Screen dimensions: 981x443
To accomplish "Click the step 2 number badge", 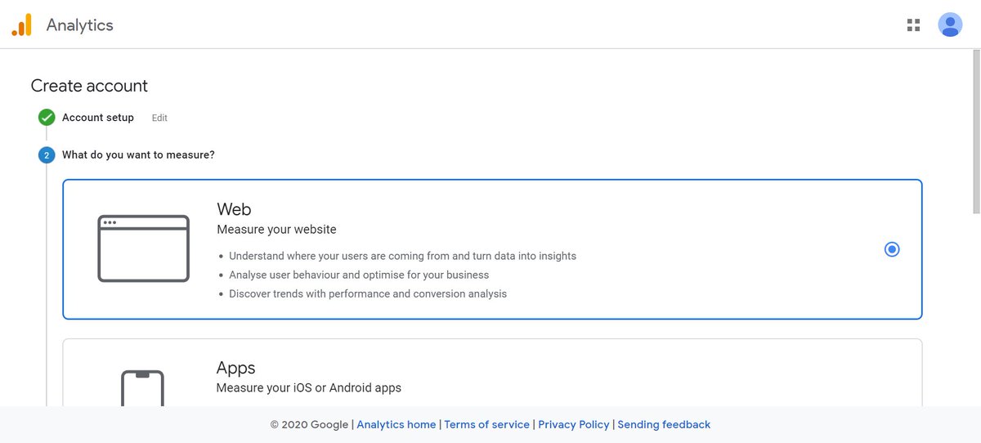I will pos(47,154).
